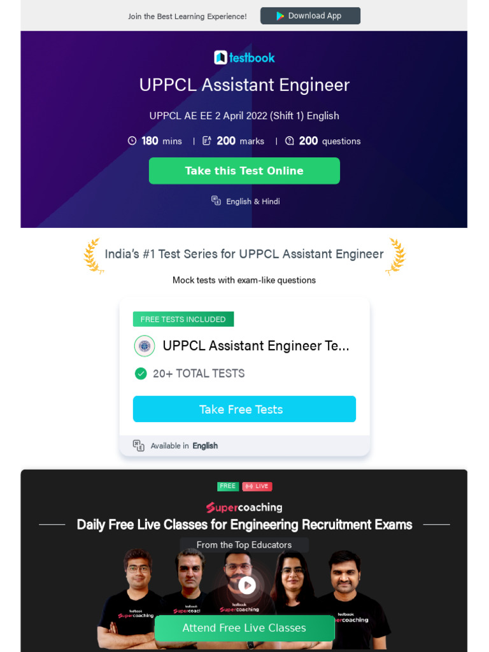
Task: Click the FREE TESTS INCLUDED badge
Action: click(x=183, y=319)
